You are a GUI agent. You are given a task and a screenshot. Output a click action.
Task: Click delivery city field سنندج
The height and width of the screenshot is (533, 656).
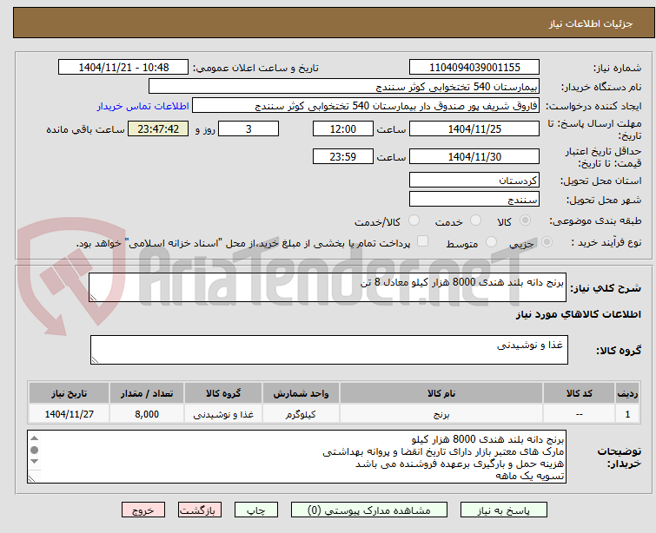[x=474, y=200]
